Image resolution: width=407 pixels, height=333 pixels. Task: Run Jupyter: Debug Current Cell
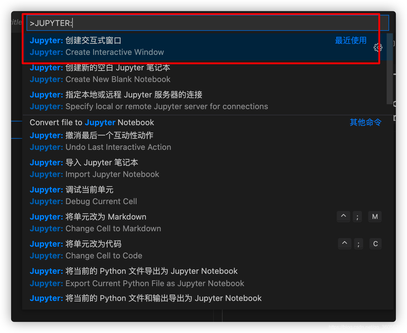(204, 196)
